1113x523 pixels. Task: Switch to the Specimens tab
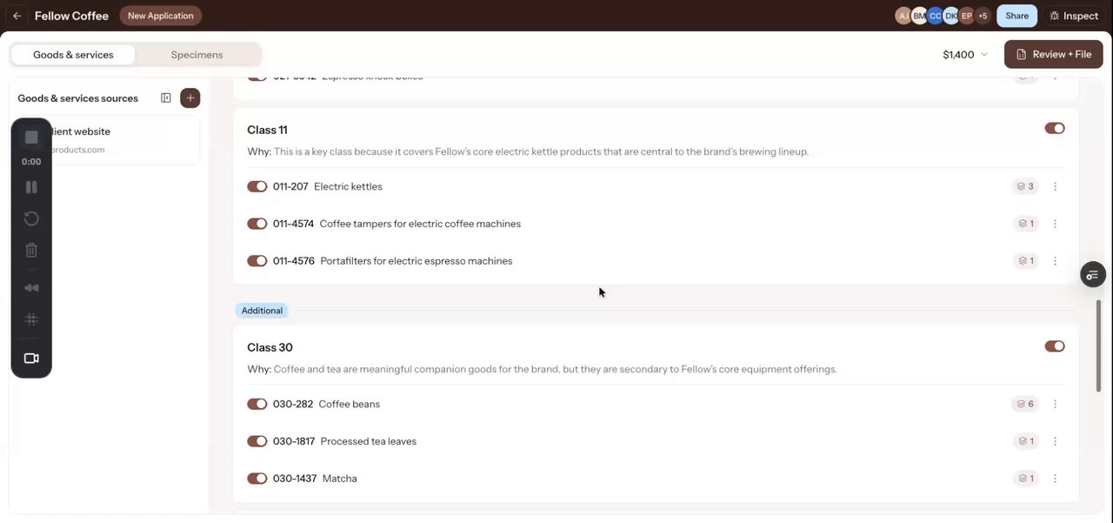click(197, 55)
